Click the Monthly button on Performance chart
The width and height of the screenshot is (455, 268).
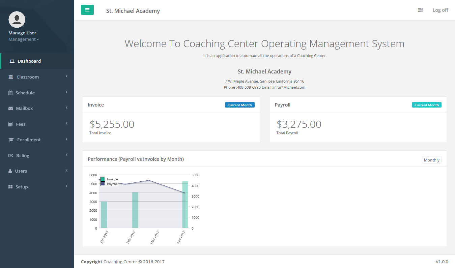tap(431, 160)
